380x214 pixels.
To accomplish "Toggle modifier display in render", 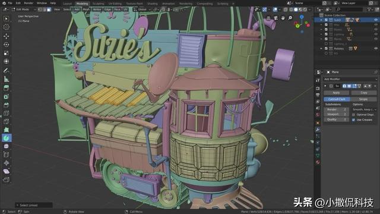I will (344, 86).
